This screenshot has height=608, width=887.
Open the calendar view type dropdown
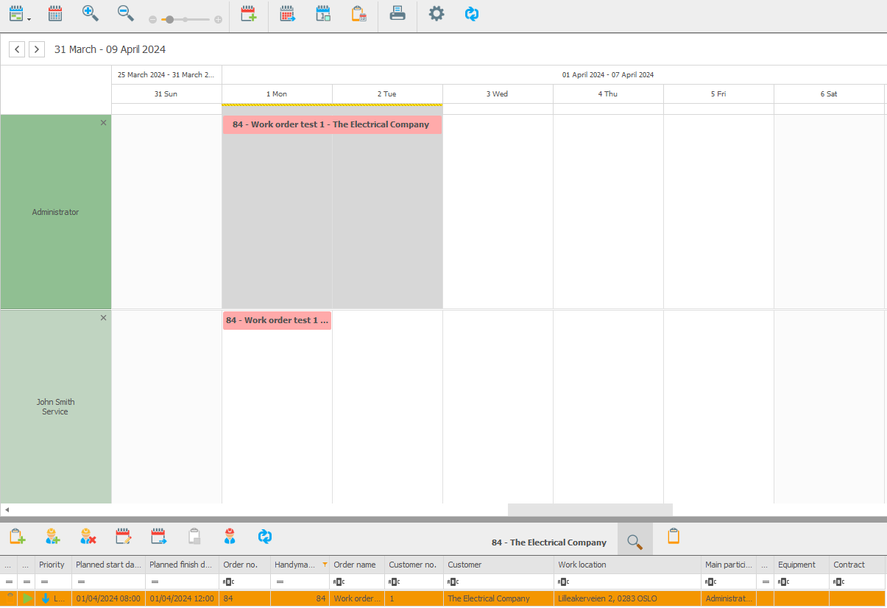pos(20,13)
